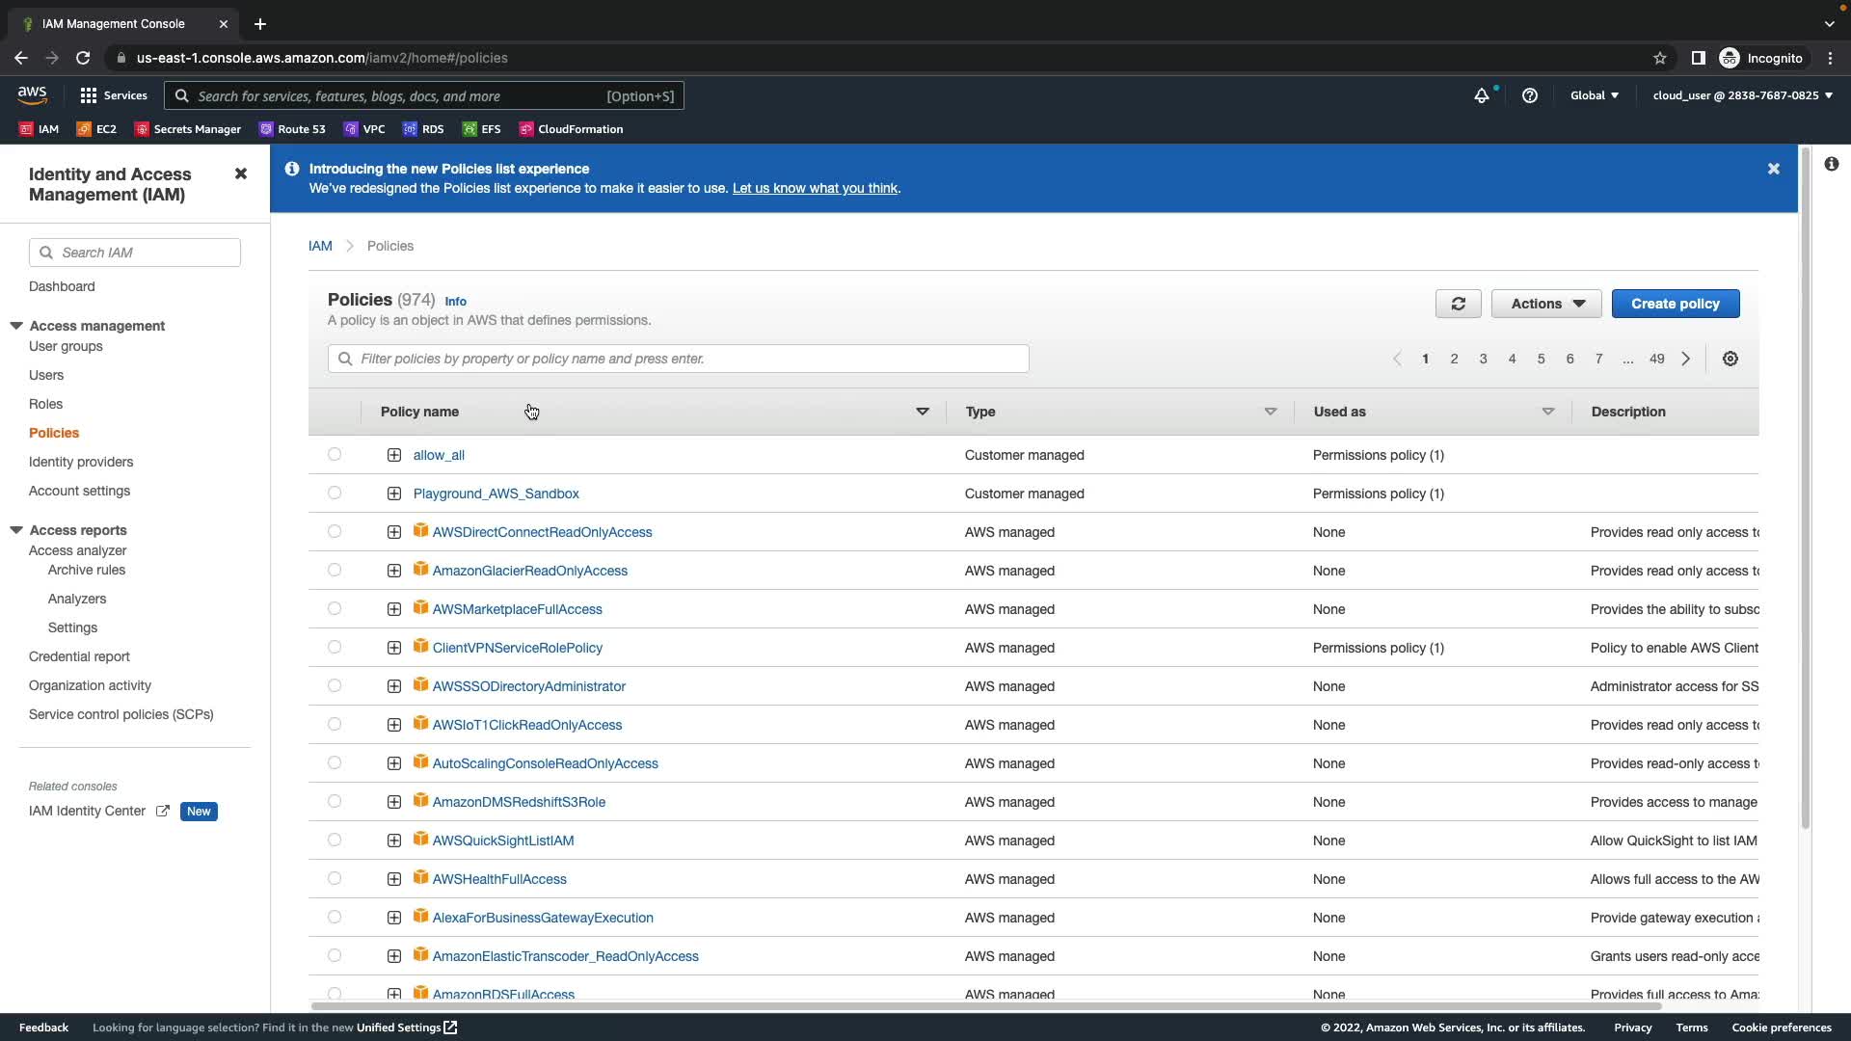Screen dimensions: 1851x1041
Task: Open the CloudFormation shortcut in favorites bar
Action: 571,129
